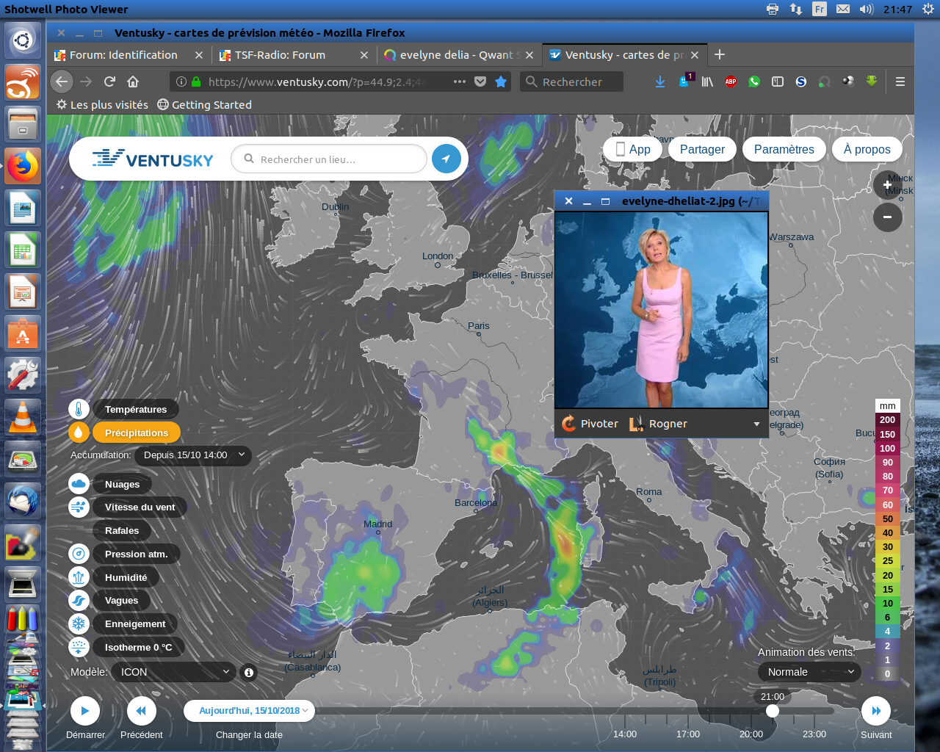Viewport: 940px width, 752px height.
Task: Show the Pression atm. layer
Action: tap(136, 554)
